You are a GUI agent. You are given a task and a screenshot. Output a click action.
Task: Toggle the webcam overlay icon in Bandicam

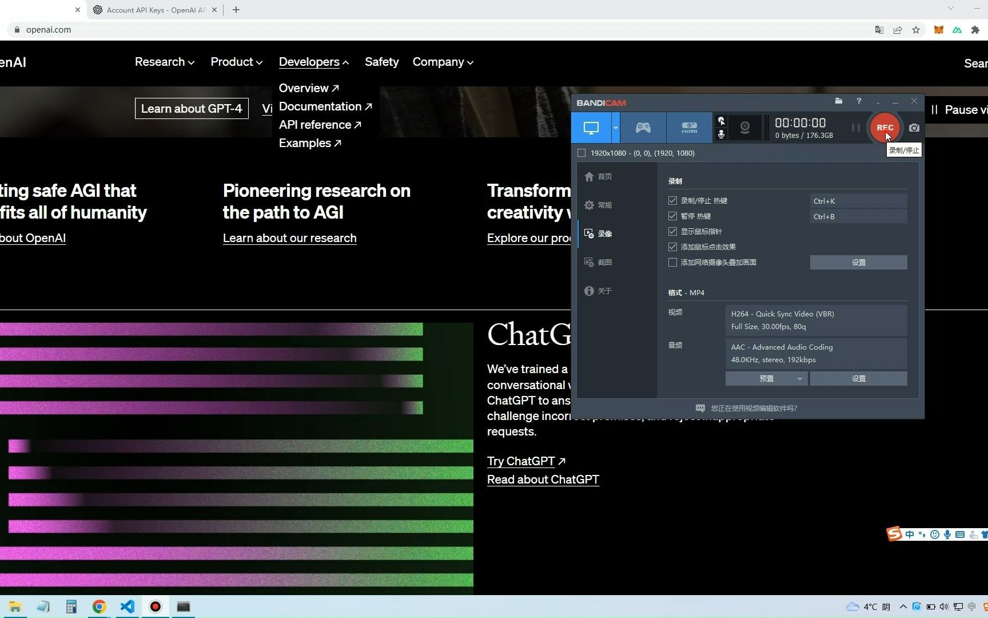point(744,128)
